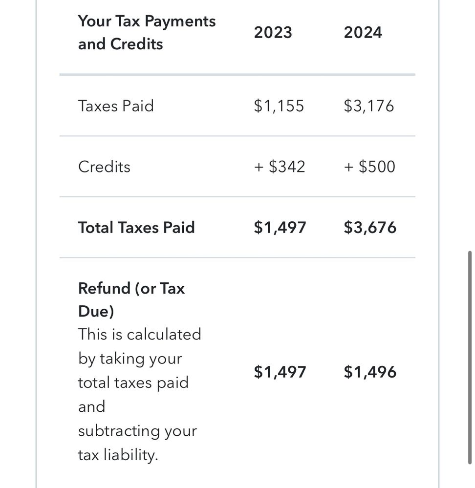Screen dimensions: 475x488
Task: Click the "Taxes Paid" row label
Action: (116, 106)
